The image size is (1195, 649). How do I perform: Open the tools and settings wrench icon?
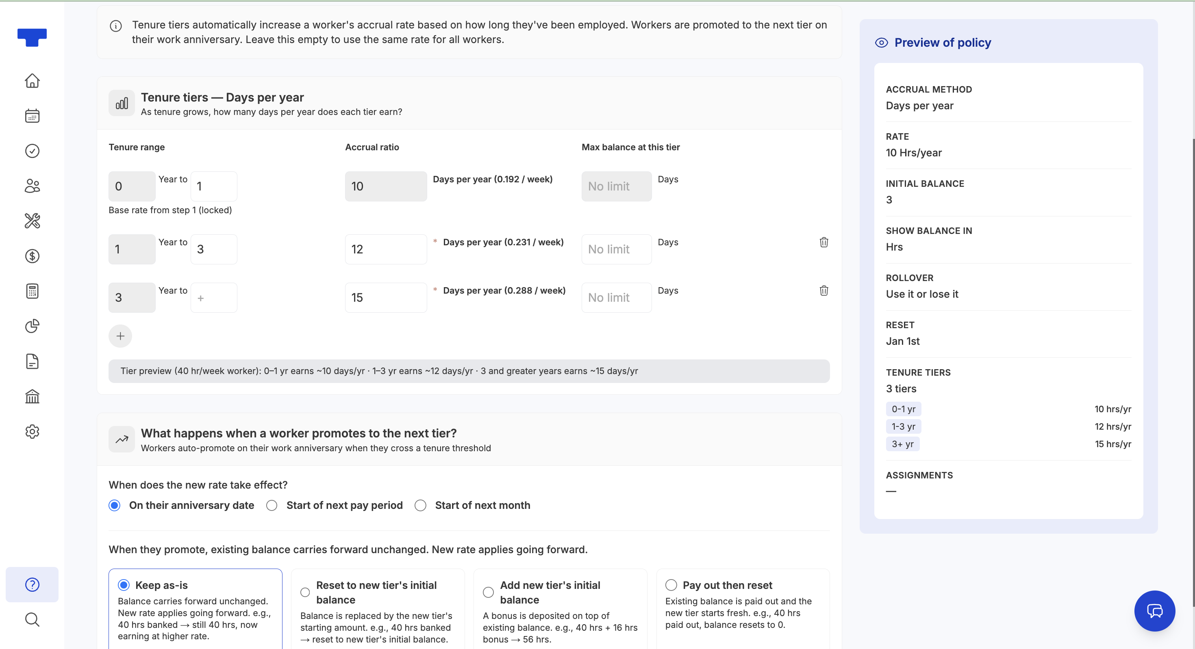tap(32, 221)
